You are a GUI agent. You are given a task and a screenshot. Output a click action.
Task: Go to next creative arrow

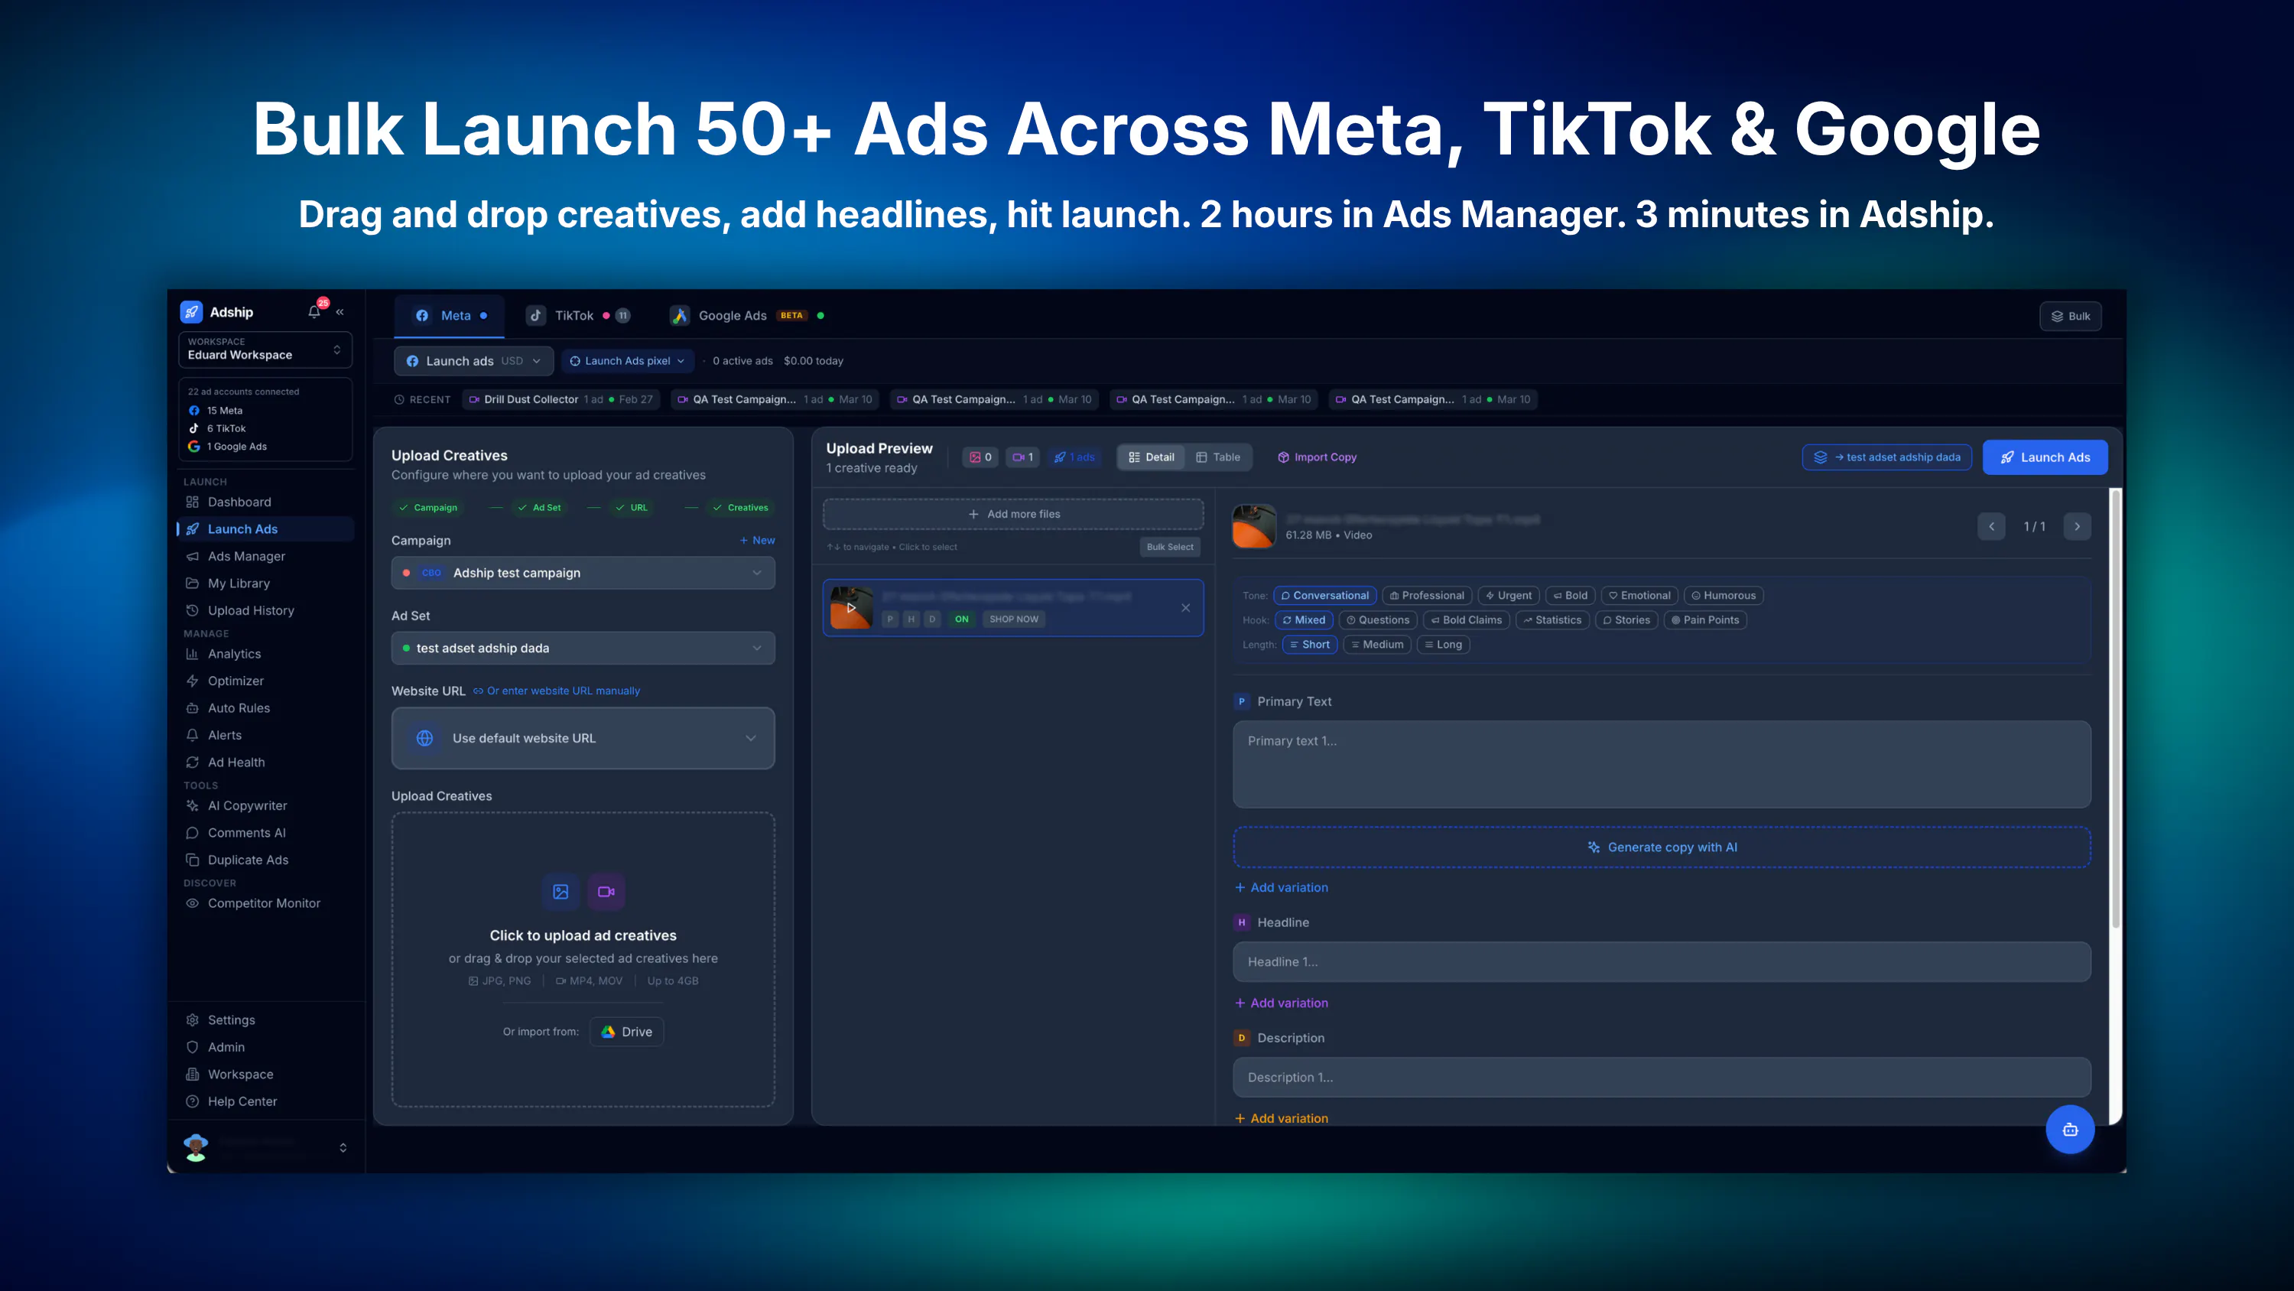pyautogui.click(x=2078, y=526)
